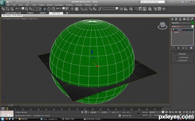Open the reference coordinate system View dropdown
This screenshot has width=195, height=121.
(x=60, y=8)
